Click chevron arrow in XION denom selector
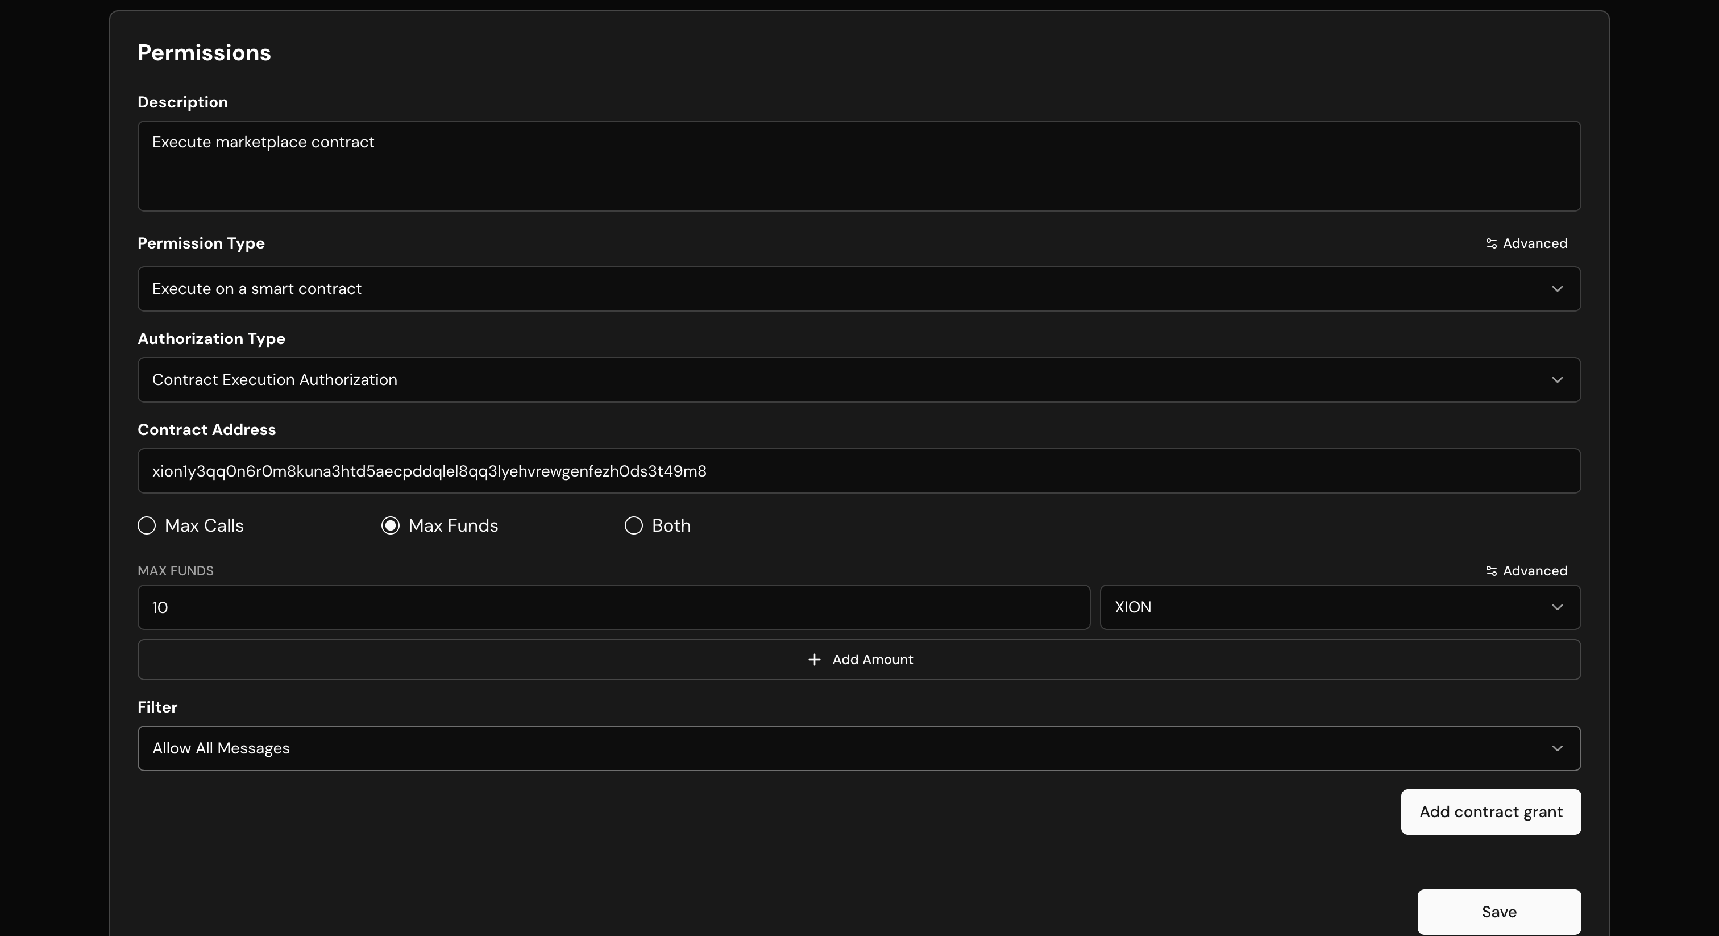This screenshot has width=1719, height=936. coord(1557,607)
